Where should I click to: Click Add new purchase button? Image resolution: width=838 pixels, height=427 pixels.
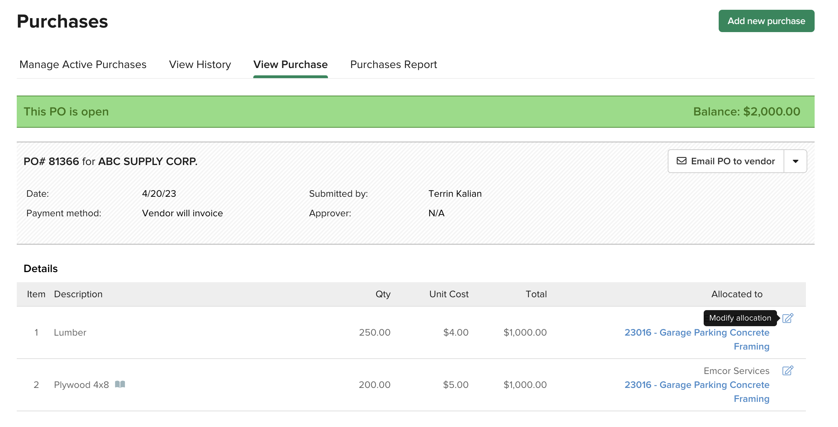(x=766, y=21)
